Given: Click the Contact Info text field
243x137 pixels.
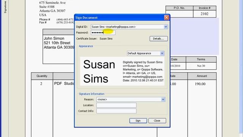Looking at the screenshot, I should [x=117, y=111].
